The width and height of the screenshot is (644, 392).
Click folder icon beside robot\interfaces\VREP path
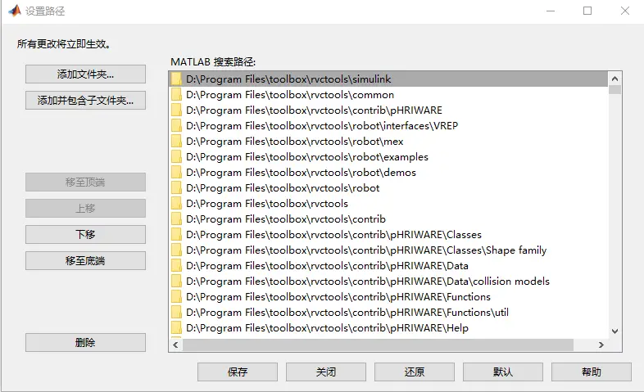click(177, 126)
